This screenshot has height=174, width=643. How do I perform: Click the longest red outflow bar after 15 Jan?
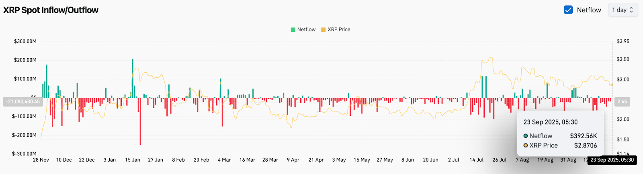tap(140, 121)
